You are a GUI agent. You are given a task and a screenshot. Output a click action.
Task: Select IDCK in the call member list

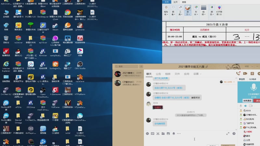point(248,110)
